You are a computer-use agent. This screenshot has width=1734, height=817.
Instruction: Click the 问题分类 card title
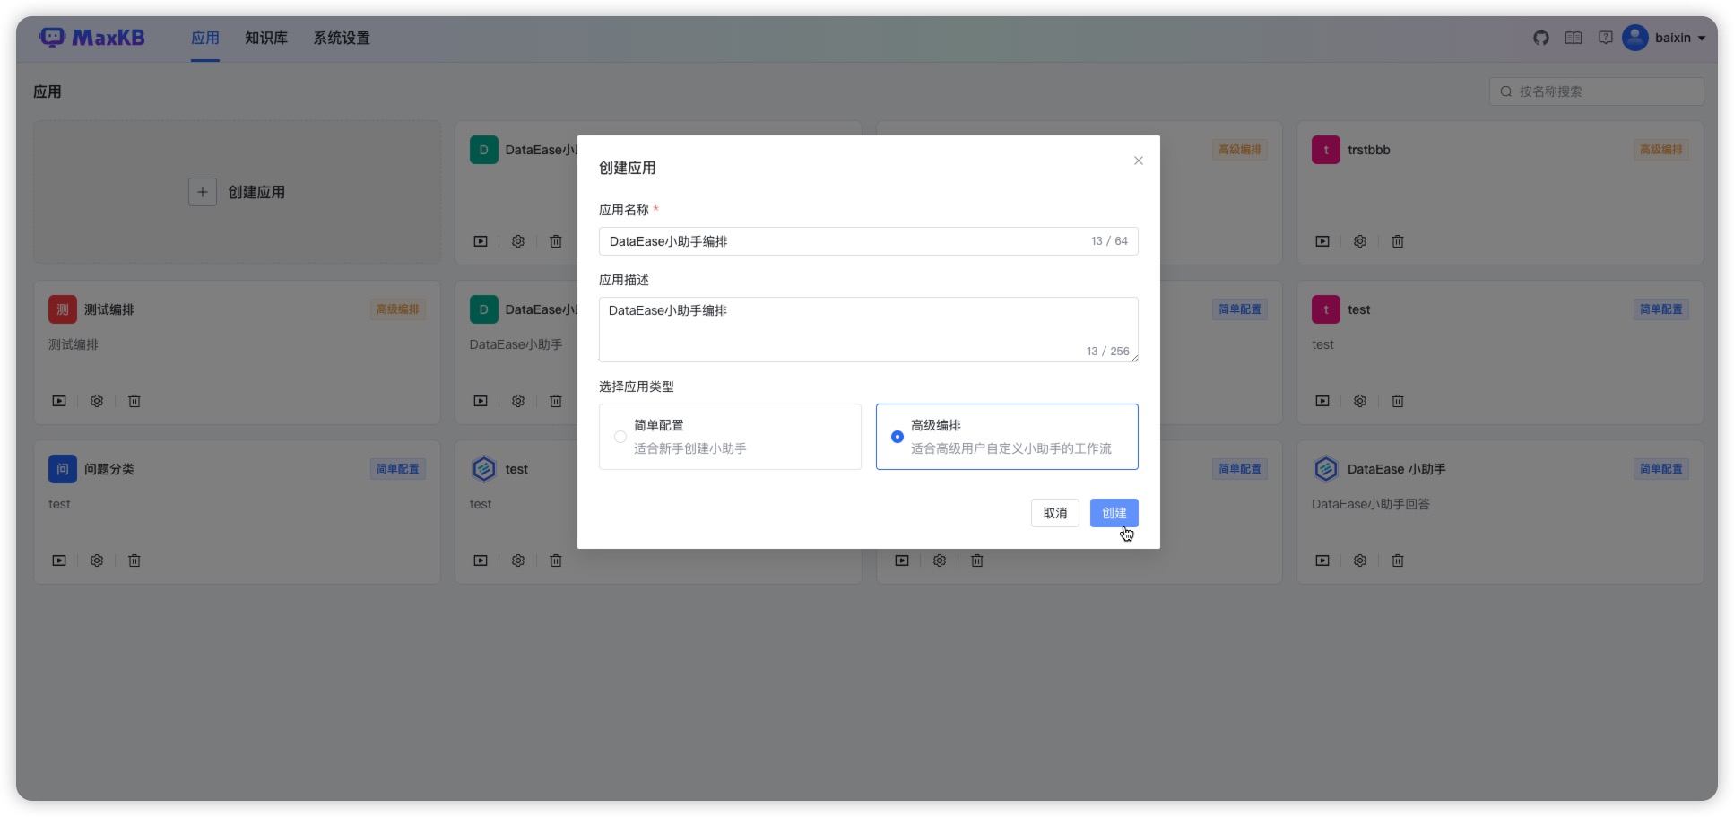pos(109,469)
